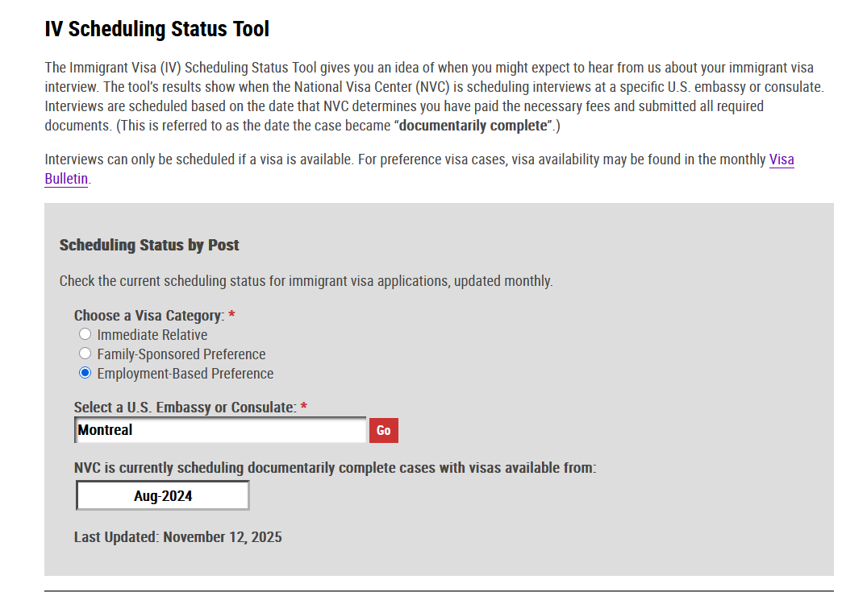Click the bold documentarily complete text
This screenshot has height=596, width=867.
(x=473, y=126)
